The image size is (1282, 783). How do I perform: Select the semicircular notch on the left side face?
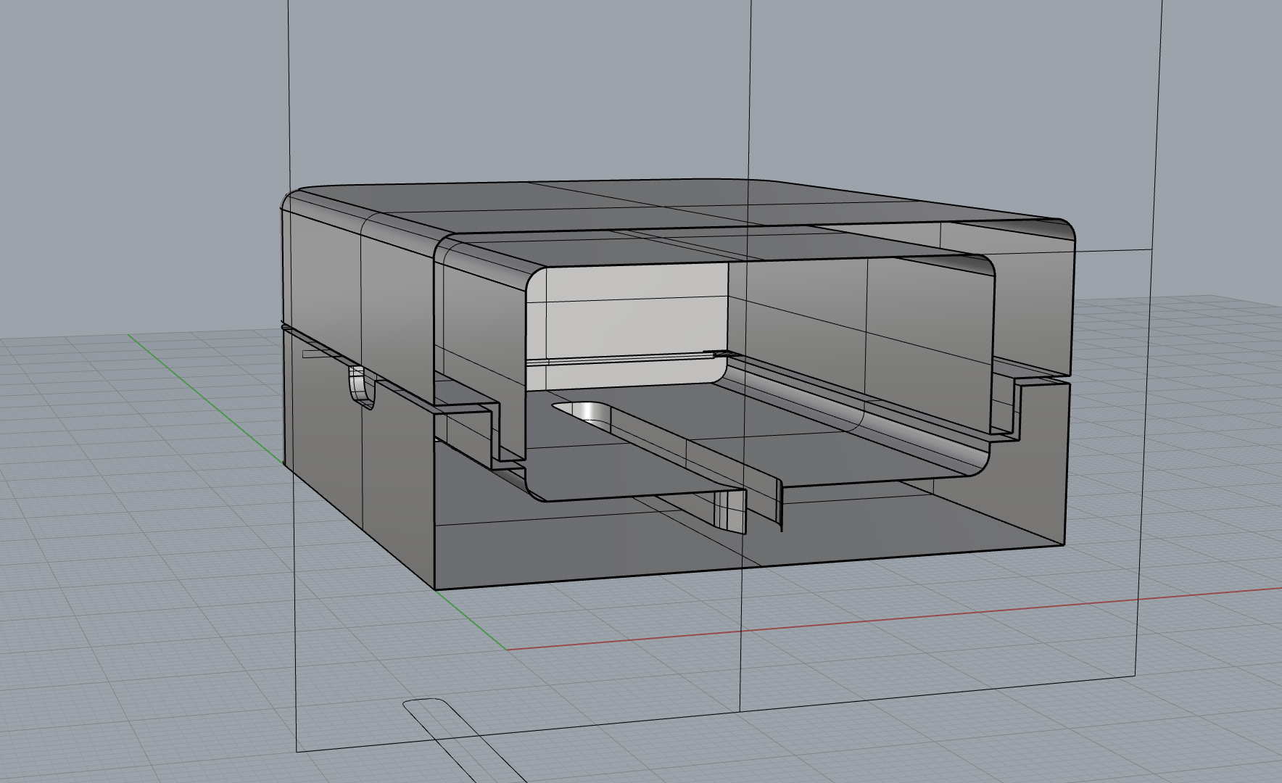tap(361, 387)
